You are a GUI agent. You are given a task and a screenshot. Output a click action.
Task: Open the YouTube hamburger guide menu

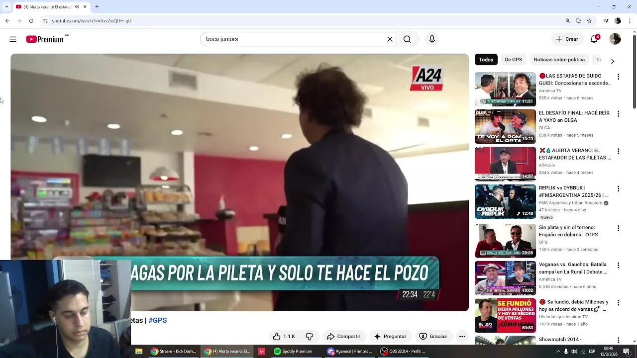13,39
